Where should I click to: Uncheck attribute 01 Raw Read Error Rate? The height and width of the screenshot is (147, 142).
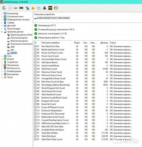tap(35, 46)
